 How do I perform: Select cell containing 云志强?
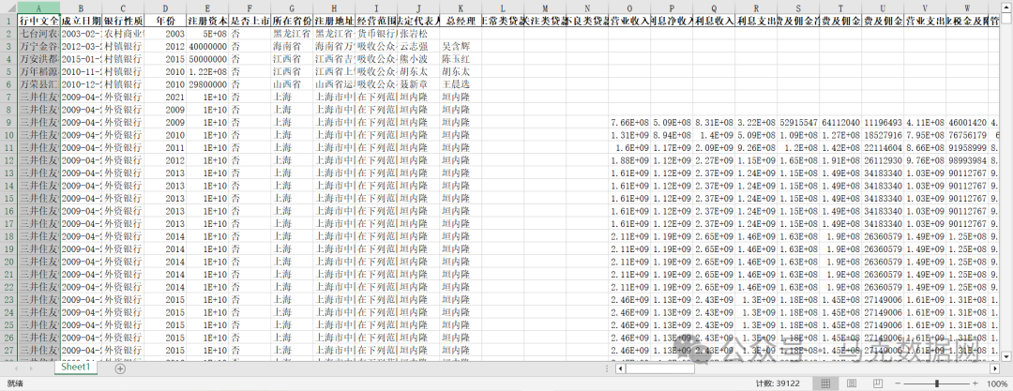[418, 46]
